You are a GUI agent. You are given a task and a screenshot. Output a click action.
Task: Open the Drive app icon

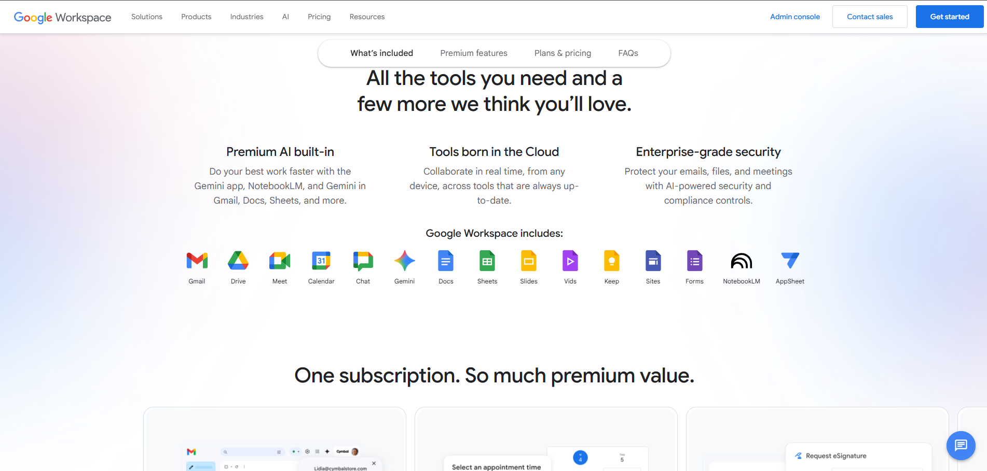[x=238, y=261]
